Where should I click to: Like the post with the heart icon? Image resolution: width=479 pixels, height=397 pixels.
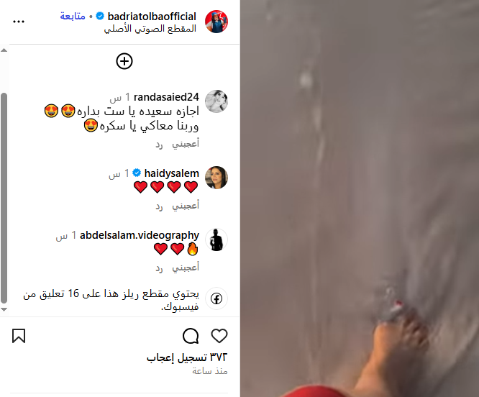pyautogui.click(x=219, y=336)
